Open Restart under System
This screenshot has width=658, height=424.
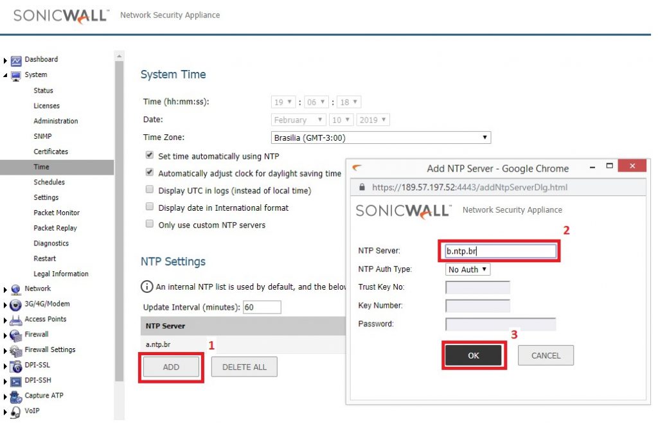(44, 259)
